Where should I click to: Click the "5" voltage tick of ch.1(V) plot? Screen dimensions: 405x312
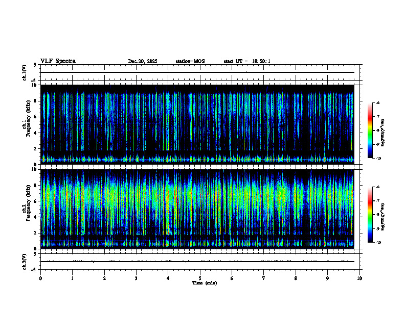35,65
